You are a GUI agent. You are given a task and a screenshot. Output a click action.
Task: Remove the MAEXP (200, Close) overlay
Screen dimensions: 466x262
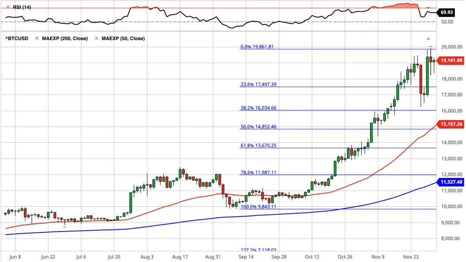37,38
